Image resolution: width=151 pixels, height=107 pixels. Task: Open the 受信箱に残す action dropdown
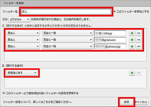pos(22,73)
